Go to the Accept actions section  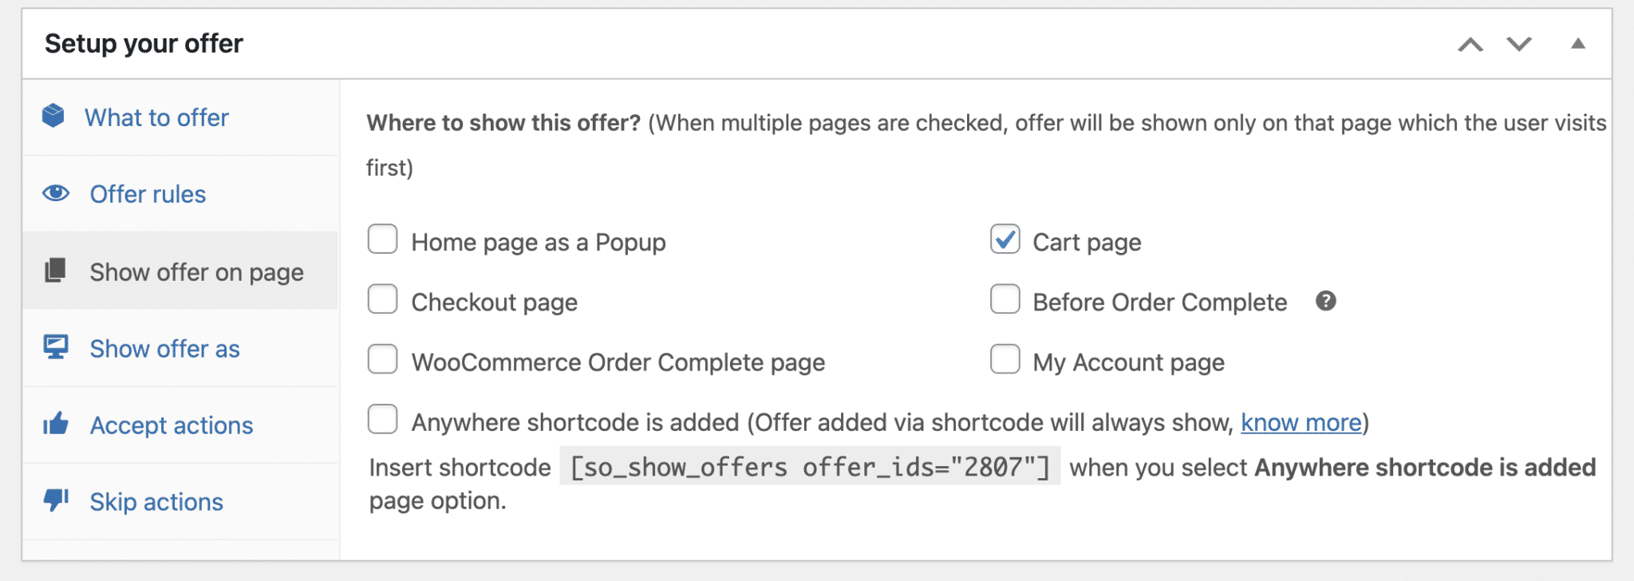(171, 425)
